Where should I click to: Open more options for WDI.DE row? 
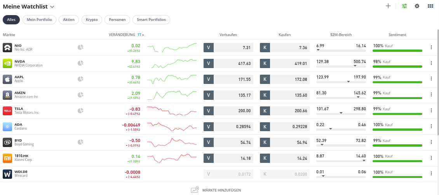click(431, 173)
